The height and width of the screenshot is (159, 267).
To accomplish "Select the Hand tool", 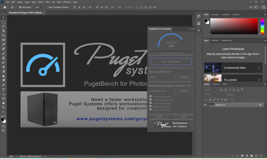I will pyautogui.click(x=3, y=103).
